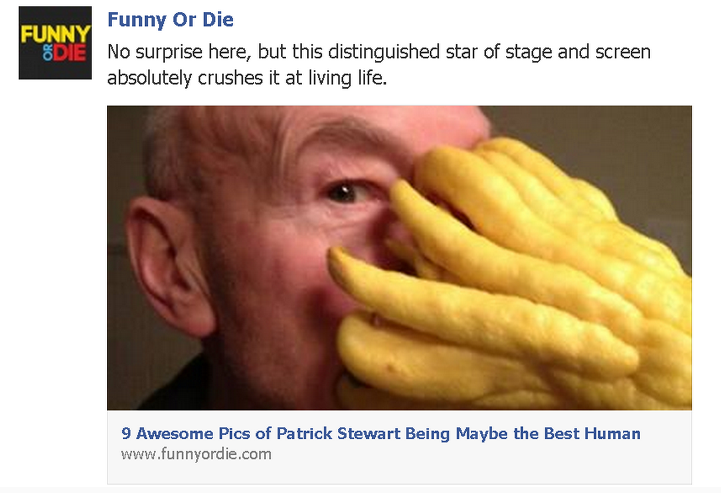Click the gray link card footer area
Viewport: 721px width, 493px height.
click(399, 447)
